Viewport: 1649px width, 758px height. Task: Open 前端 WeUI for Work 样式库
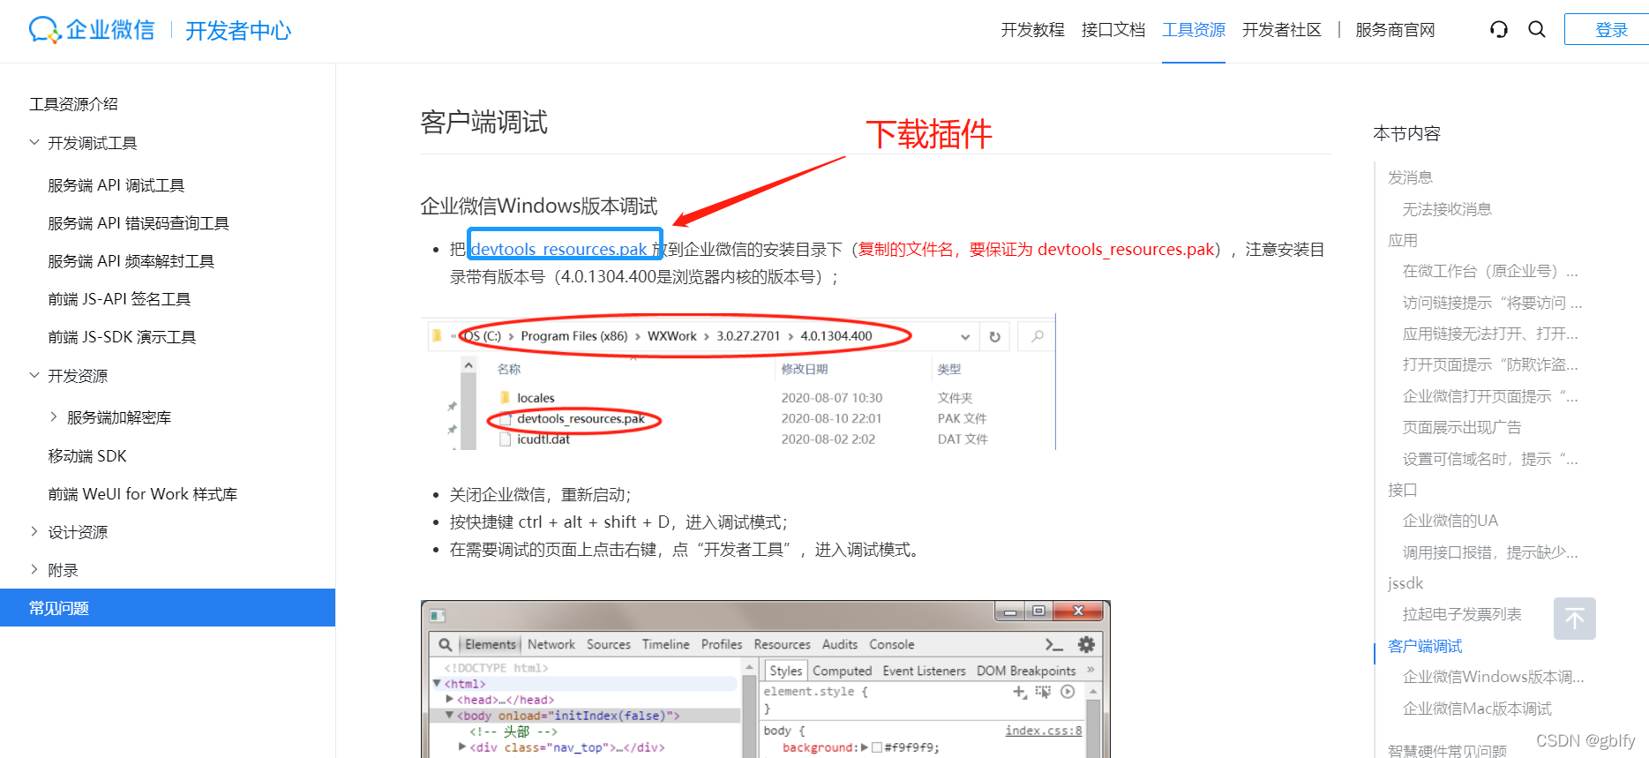143,494
